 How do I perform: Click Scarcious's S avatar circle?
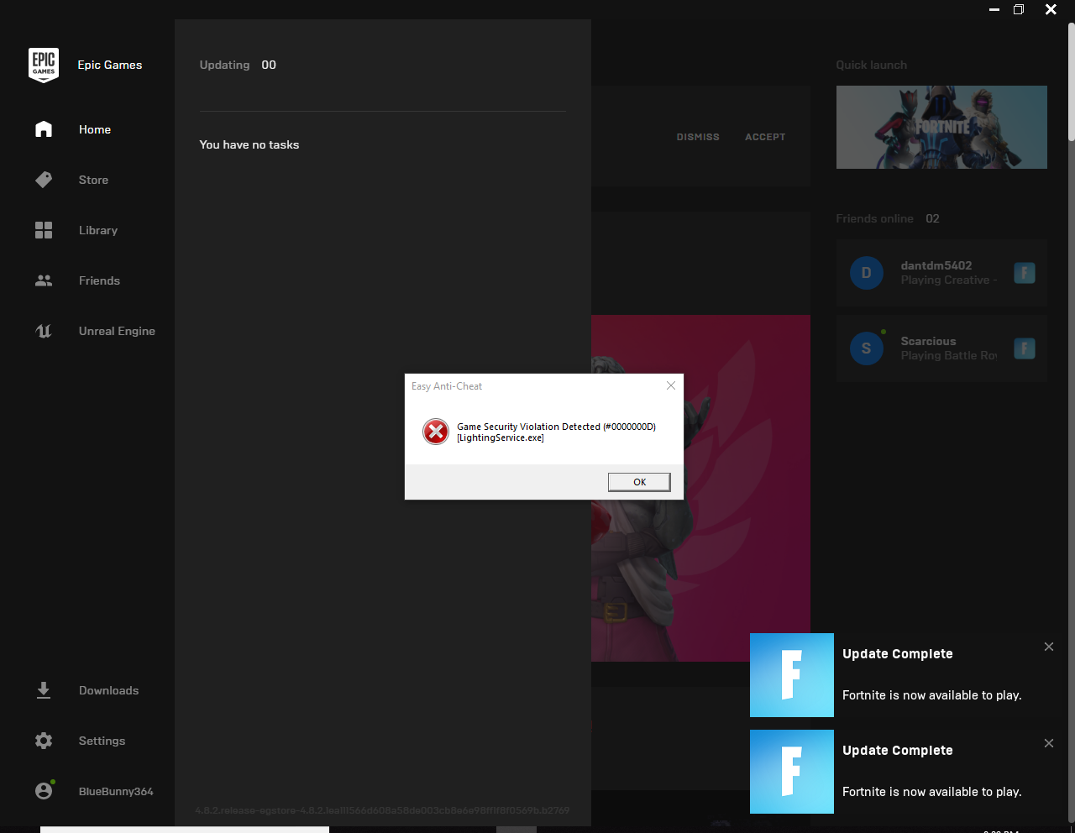point(867,348)
